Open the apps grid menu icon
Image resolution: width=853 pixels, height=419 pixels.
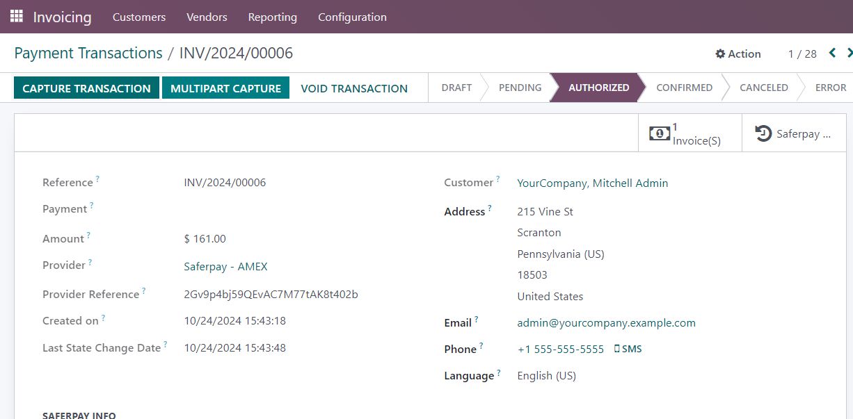pyautogui.click(x=16, y=16)
